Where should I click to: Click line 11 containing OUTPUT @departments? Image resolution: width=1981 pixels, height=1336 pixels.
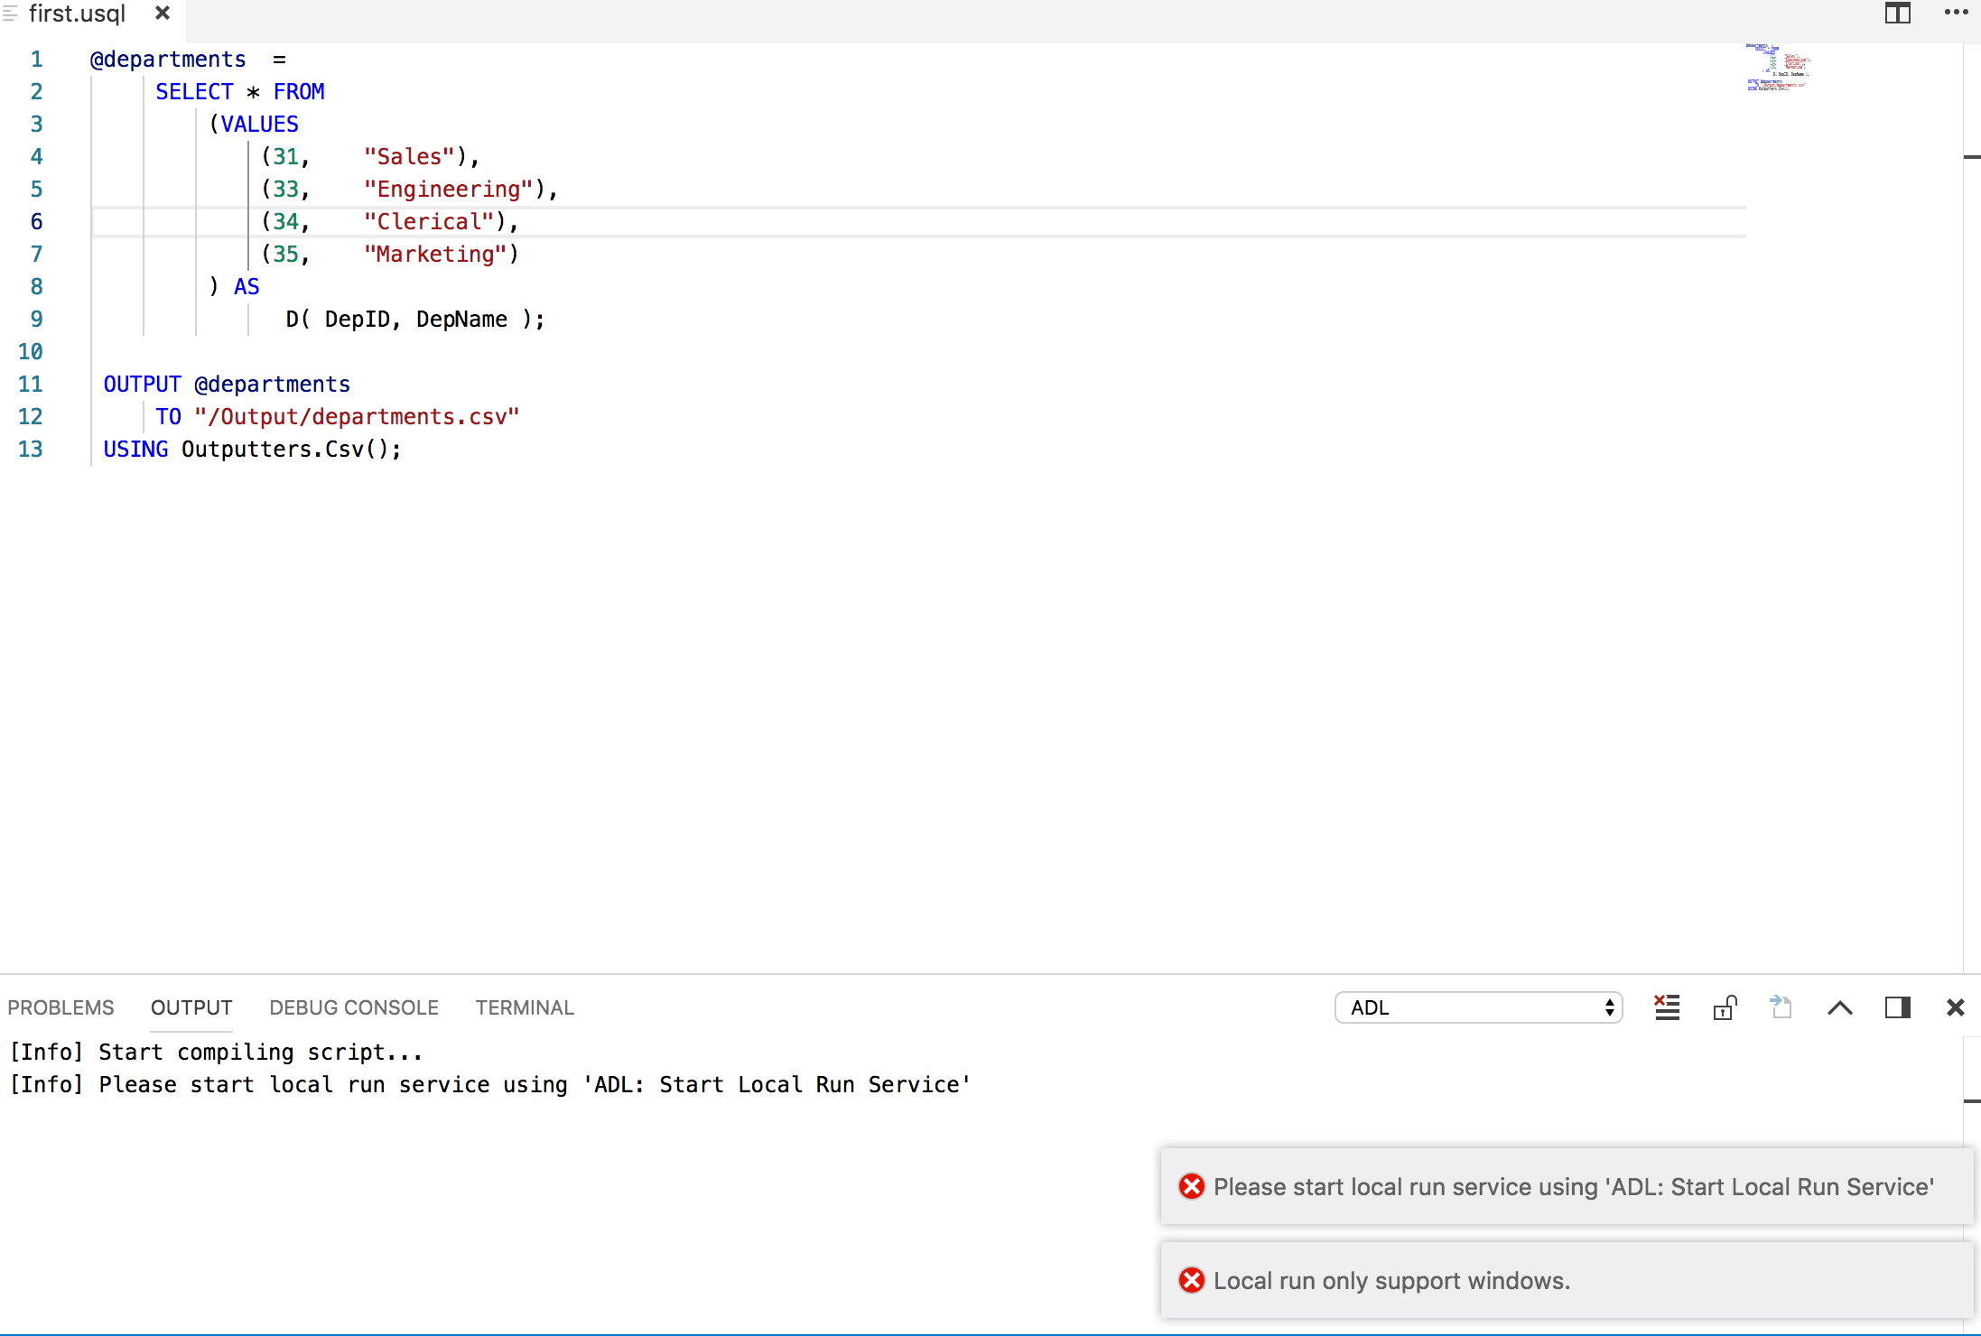227,384
